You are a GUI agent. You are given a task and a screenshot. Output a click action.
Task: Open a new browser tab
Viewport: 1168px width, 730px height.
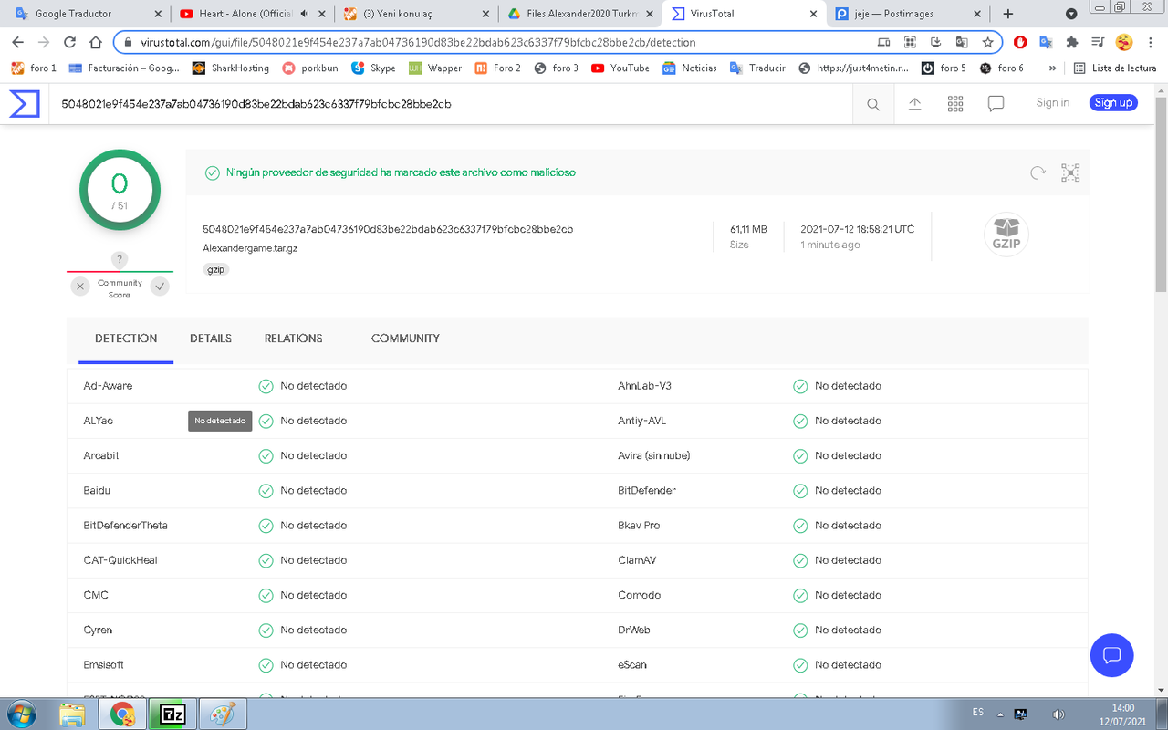1008,14
